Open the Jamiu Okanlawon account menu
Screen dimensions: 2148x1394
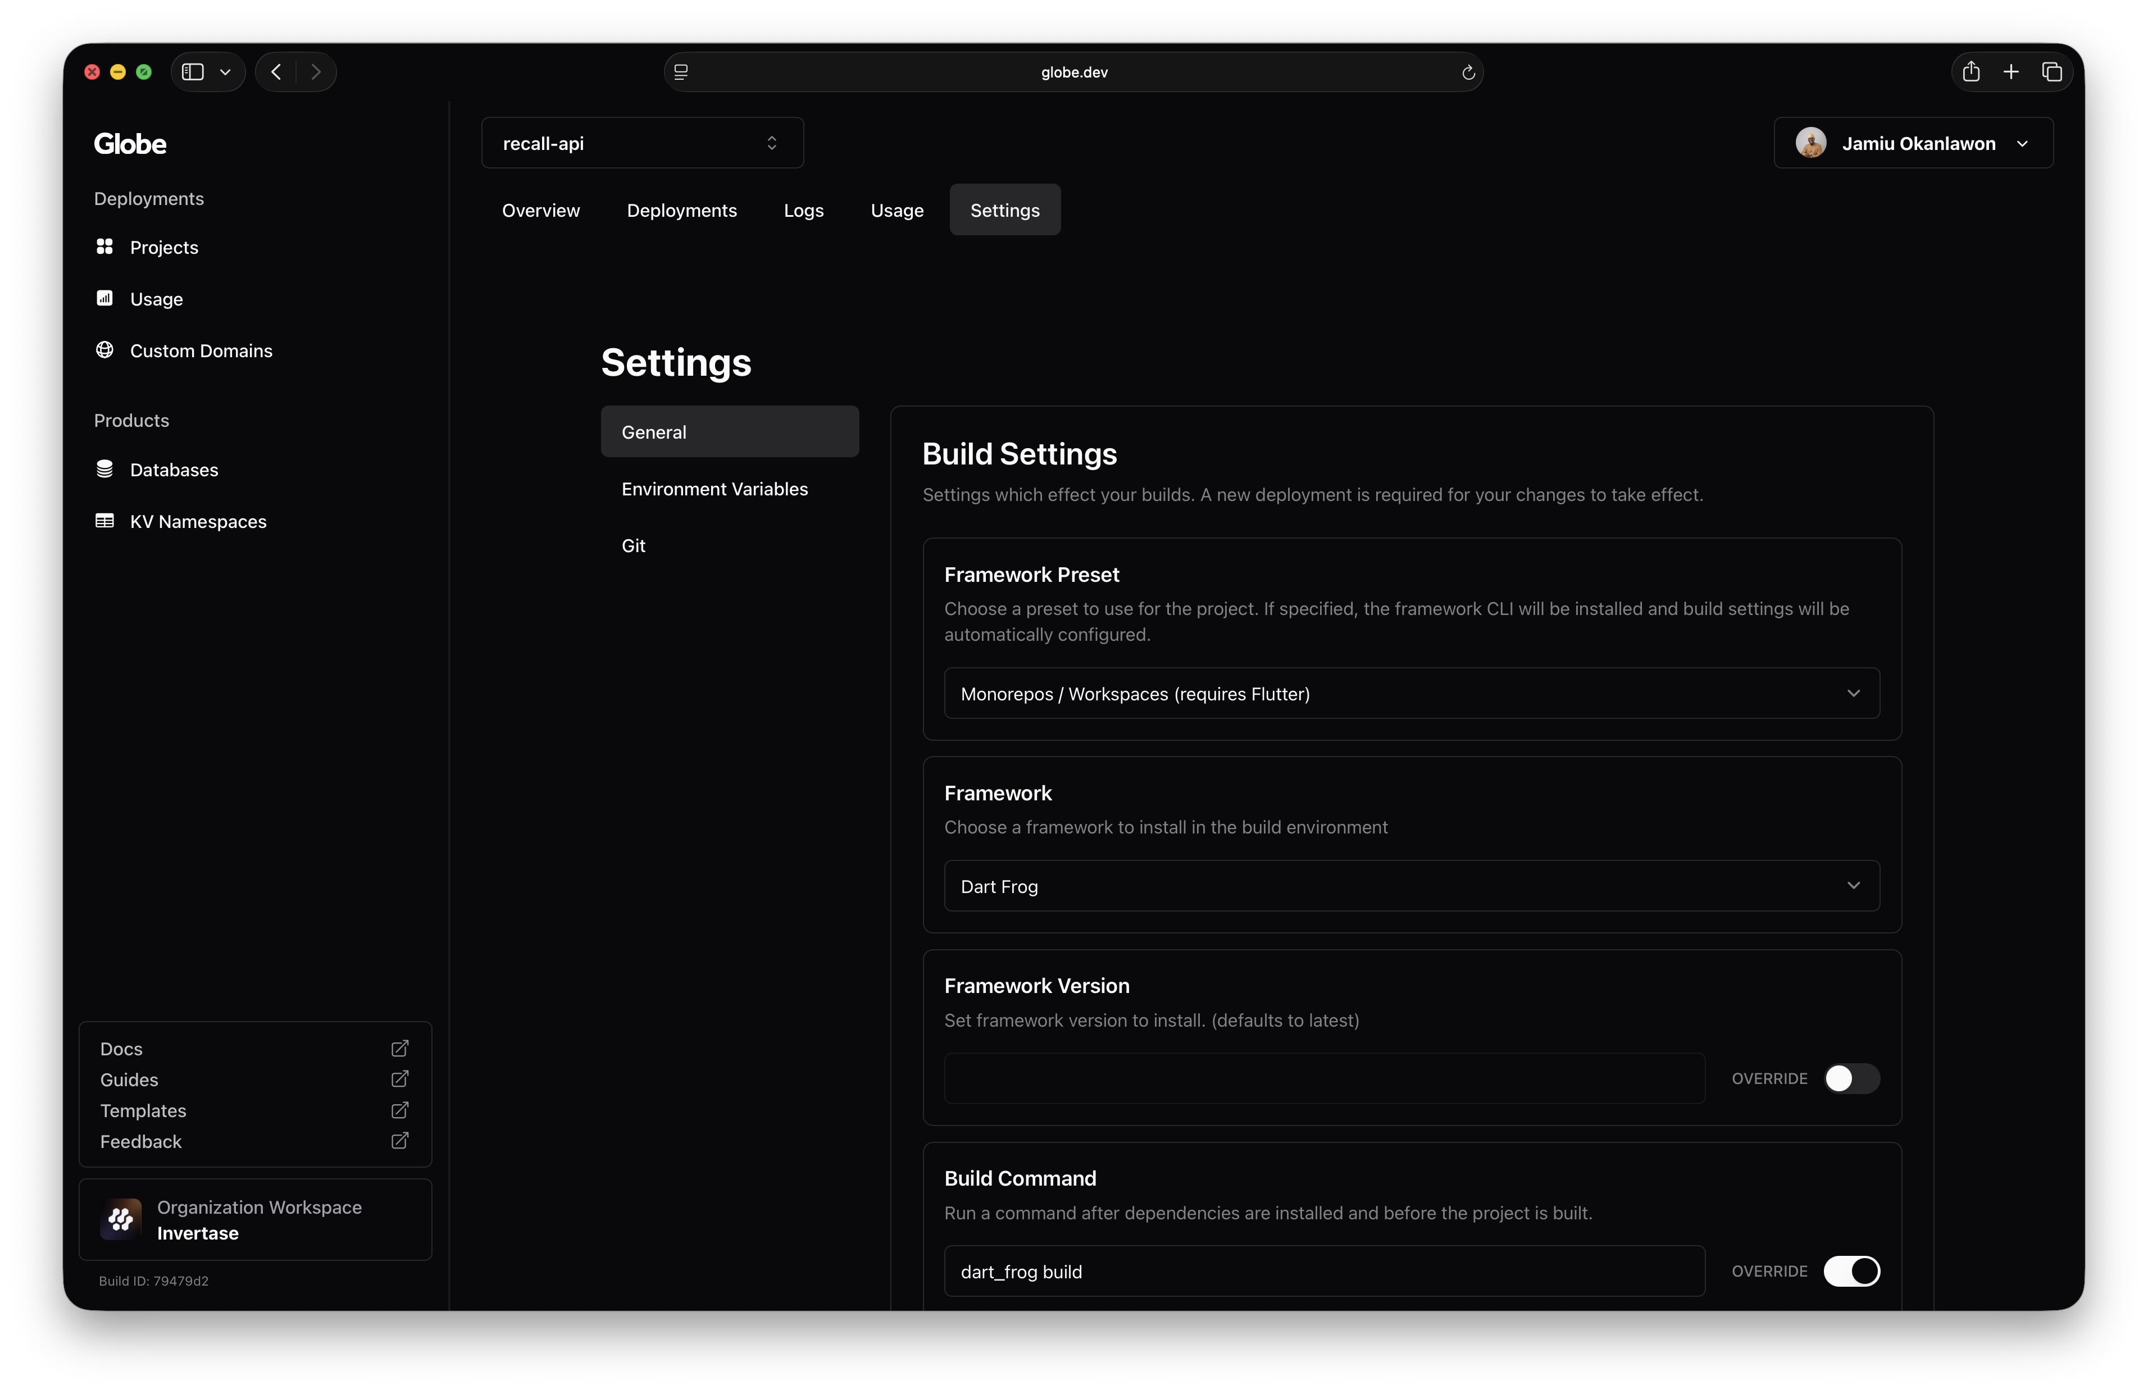tap(1913, 143)
